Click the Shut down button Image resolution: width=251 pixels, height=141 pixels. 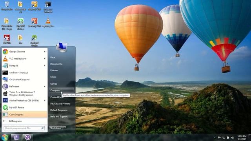(56, 128)
